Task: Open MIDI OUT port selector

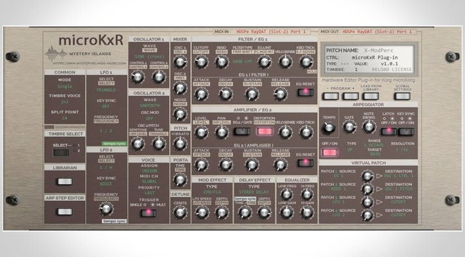Action: coord(377,31)
